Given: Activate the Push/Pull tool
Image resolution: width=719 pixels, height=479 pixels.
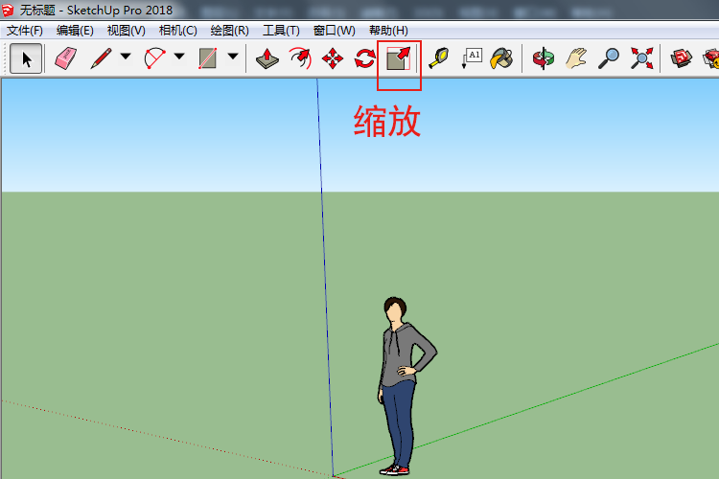Looking at the screenshot, I should [268, 58].
